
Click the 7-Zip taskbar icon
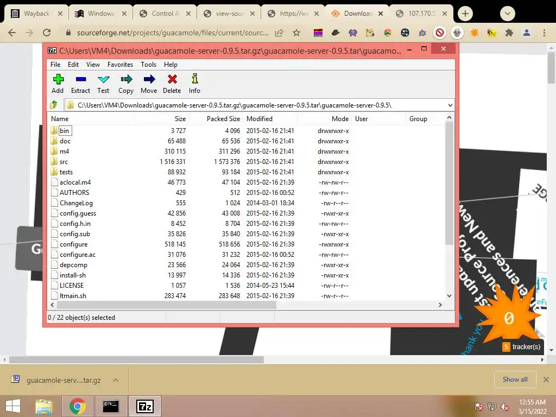[x=144, y=406]
